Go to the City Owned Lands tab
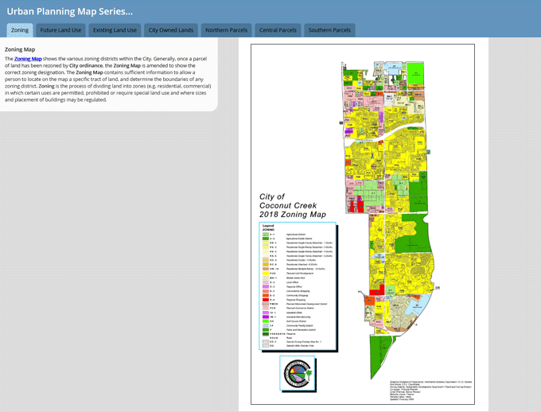Viewport: 541px width, 412px height. [171, 30]
